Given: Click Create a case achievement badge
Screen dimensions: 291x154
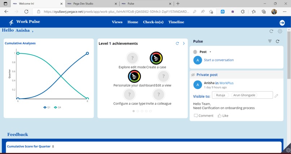Looking at the screenshot, I should click(156, 58).
